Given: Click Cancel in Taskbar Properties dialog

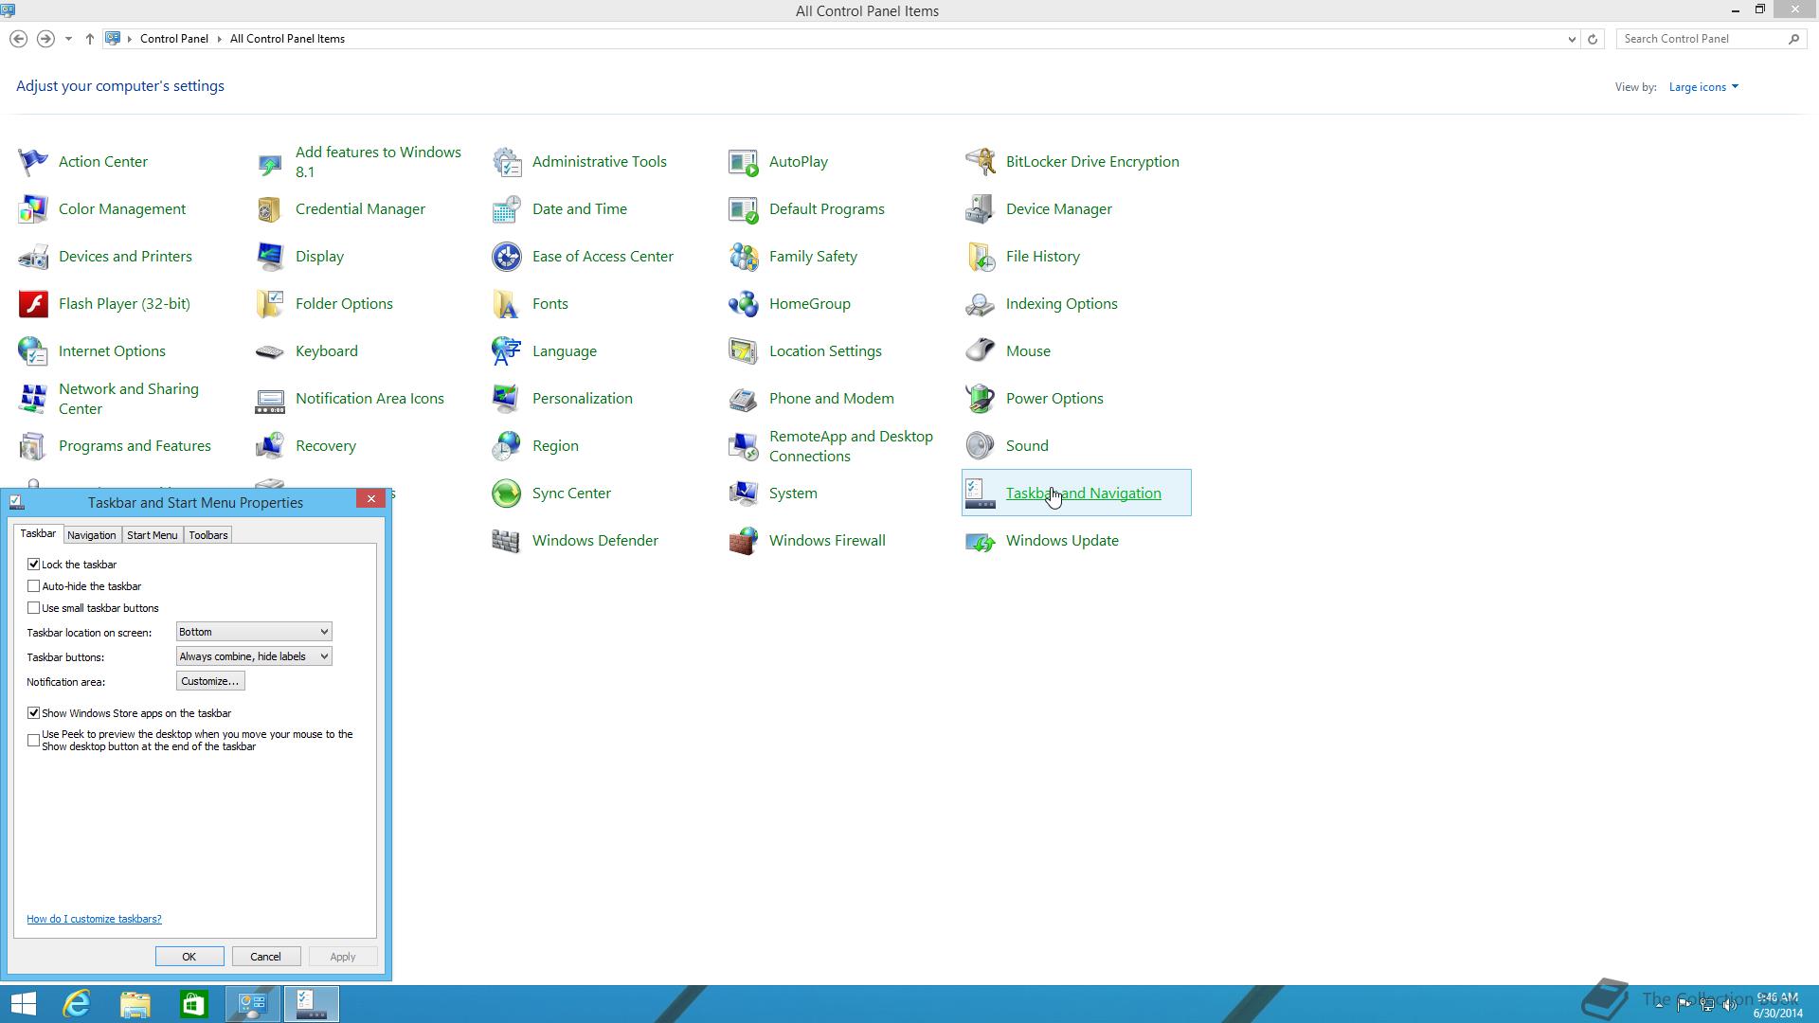Looking at the screenshot, I should pos(265,957).
